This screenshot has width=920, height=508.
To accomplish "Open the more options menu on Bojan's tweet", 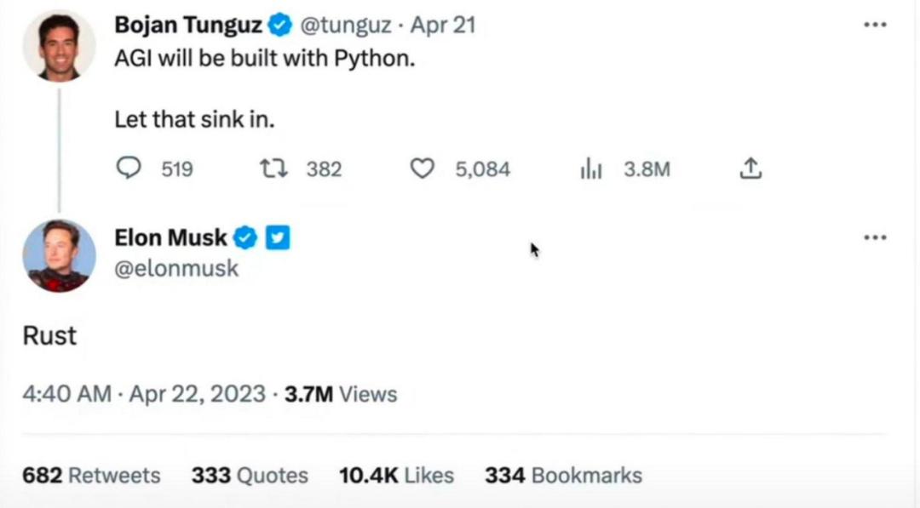I will pyautogui.click(x=875, y=25).
